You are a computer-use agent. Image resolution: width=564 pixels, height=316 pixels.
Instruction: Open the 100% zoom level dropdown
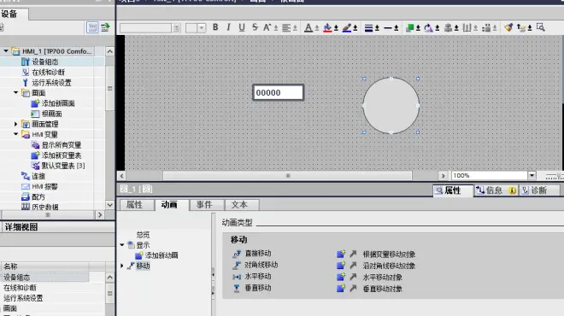tap(532, 175)
